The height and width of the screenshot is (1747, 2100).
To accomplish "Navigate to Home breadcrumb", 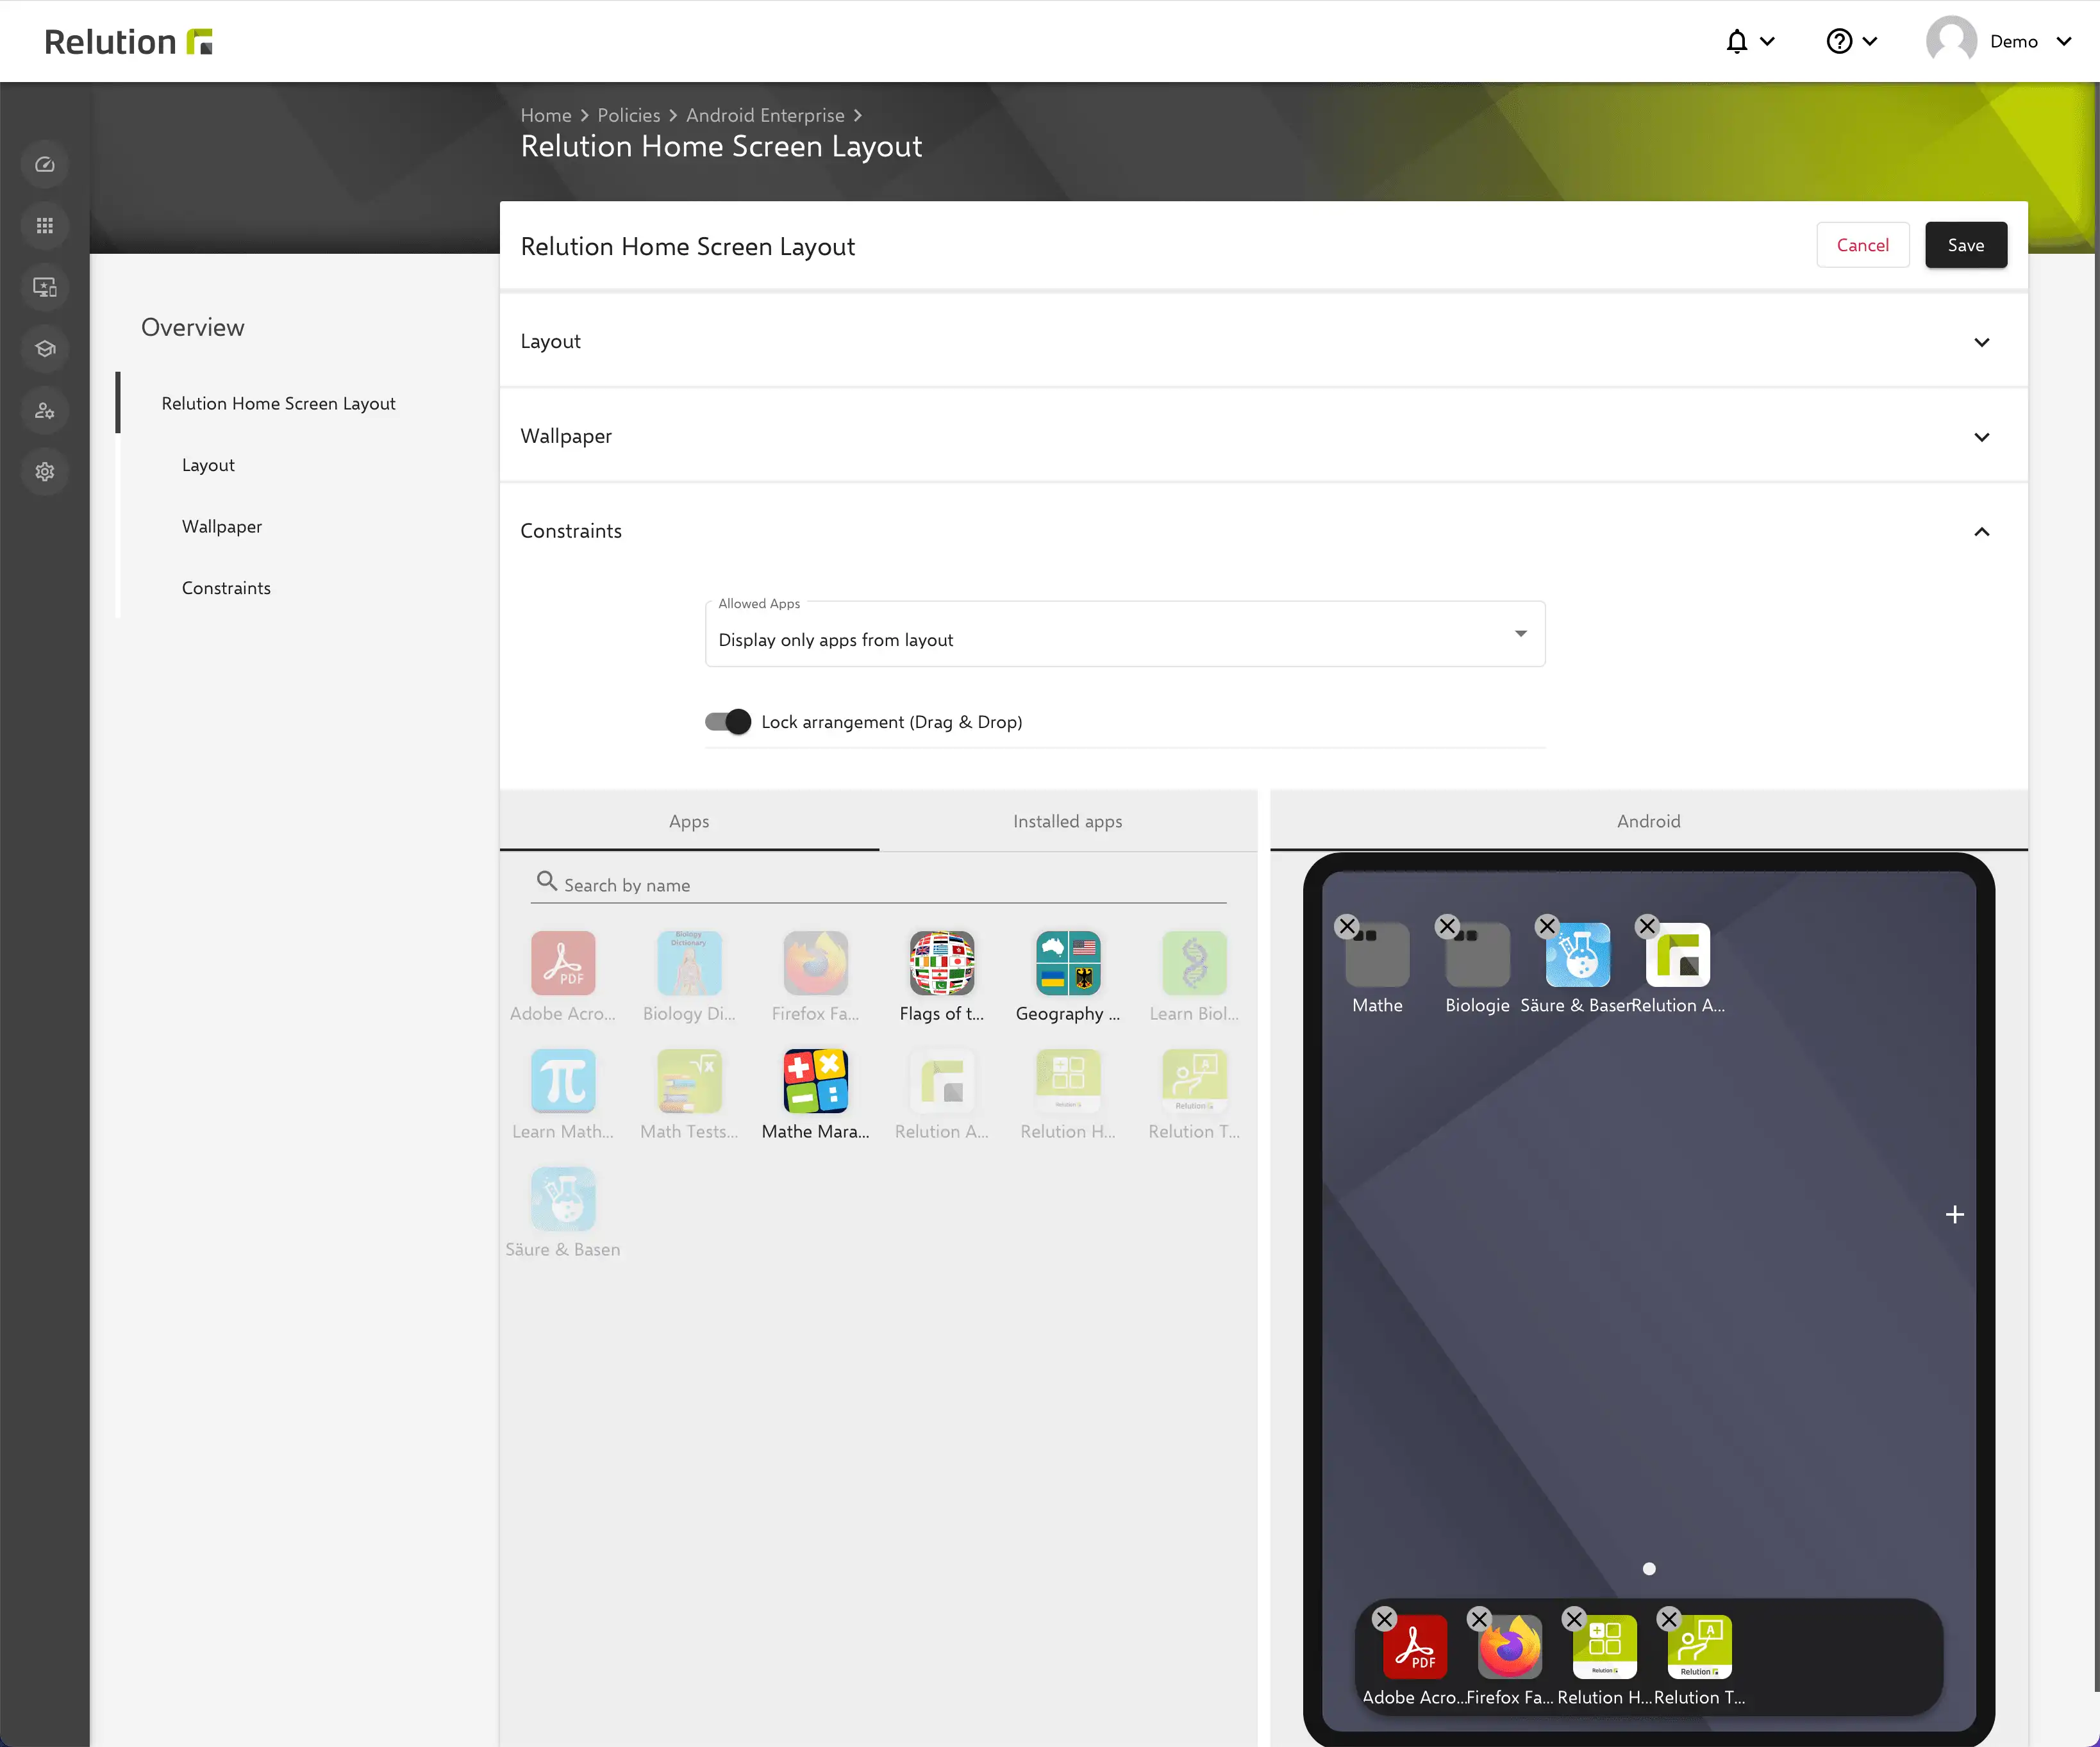I will click(x=546, y=115).
